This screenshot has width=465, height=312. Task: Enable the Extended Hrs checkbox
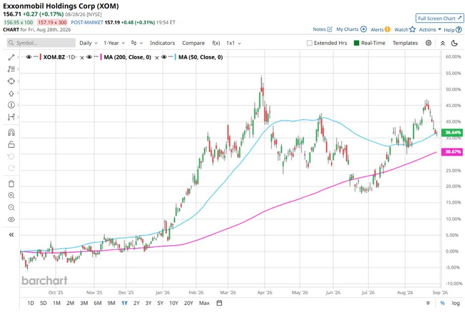click(x=309, y=43)
